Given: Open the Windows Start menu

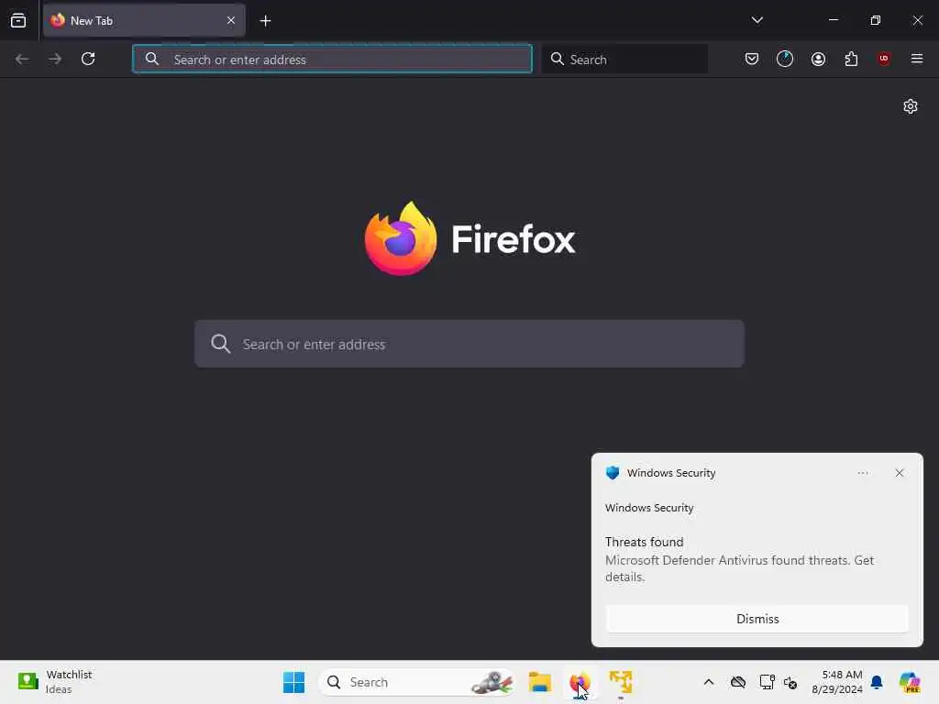Looking at the screenshot, I should click(x=293, y=682).
